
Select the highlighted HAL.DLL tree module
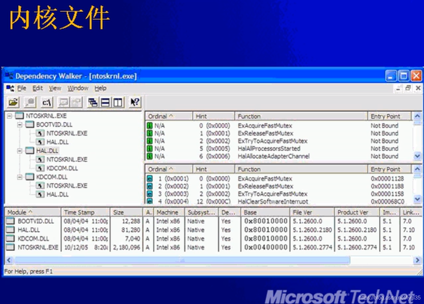(47, 151)
